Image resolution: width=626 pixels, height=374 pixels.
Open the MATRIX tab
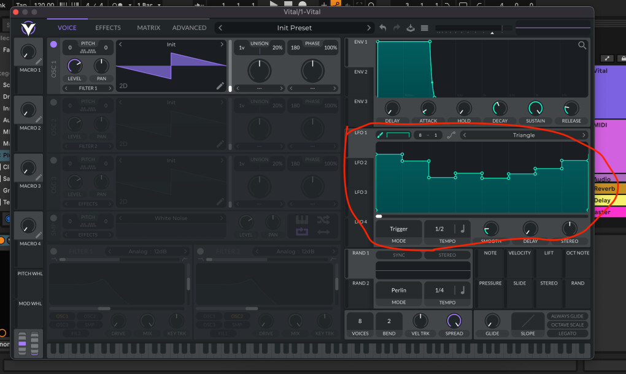coord(149,28)
